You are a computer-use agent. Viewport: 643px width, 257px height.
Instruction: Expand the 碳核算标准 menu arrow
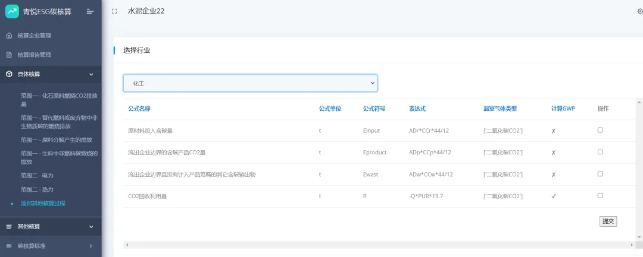pyautogui.click(x=91, y=246)
